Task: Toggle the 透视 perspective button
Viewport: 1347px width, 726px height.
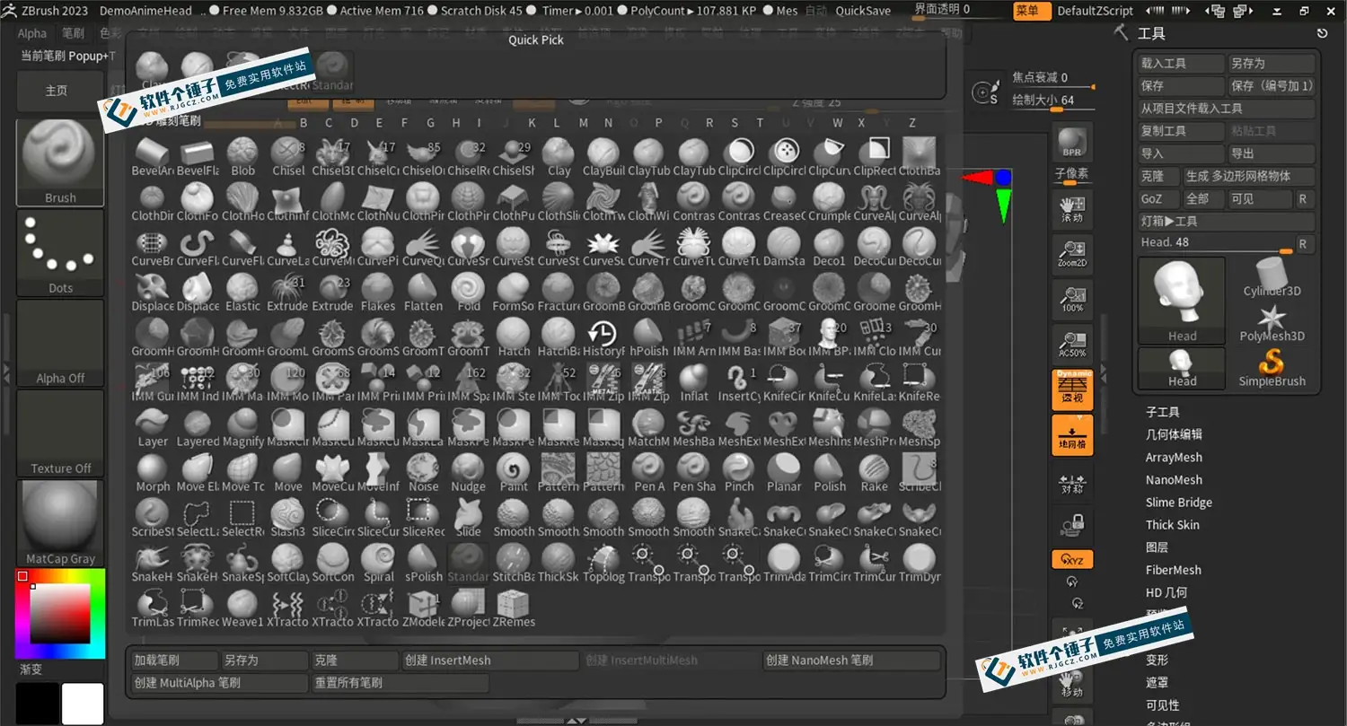Action: click(x=1072, y=389)
